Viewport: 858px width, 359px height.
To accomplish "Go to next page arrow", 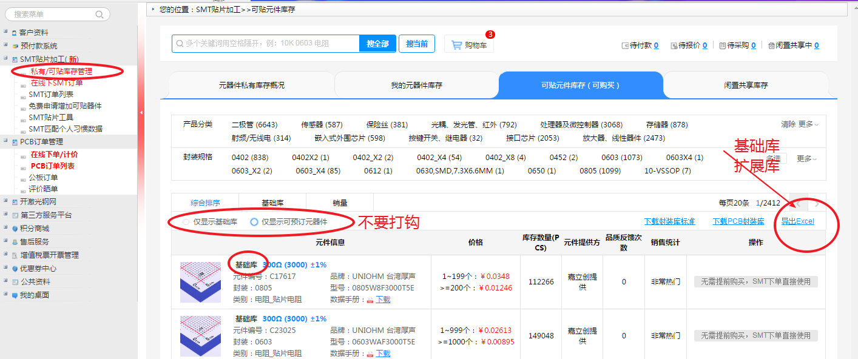I will 817,203.
